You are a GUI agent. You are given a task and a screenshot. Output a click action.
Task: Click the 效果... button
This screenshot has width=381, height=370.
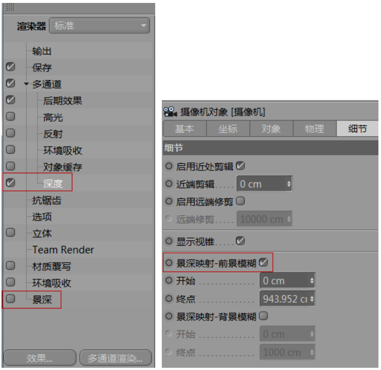point(40,358)
